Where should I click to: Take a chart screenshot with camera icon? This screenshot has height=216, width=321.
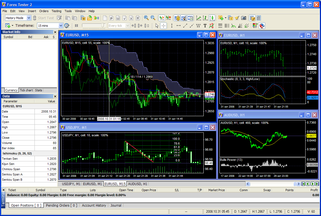pos(244,18)
